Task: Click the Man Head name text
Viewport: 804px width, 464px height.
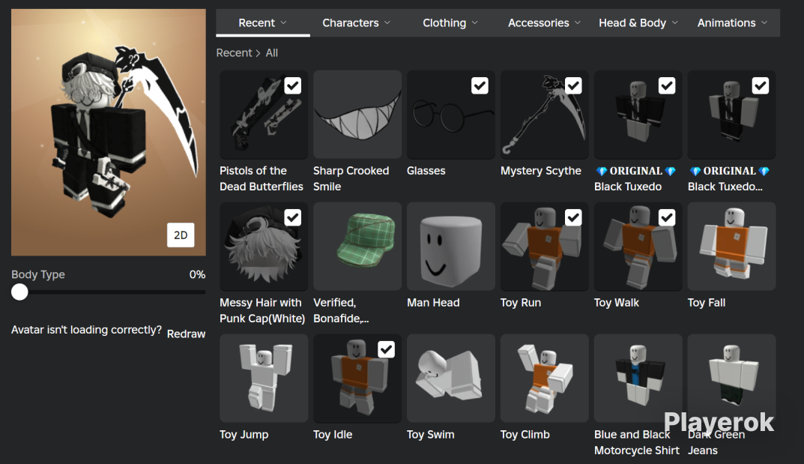Action: 433,303
